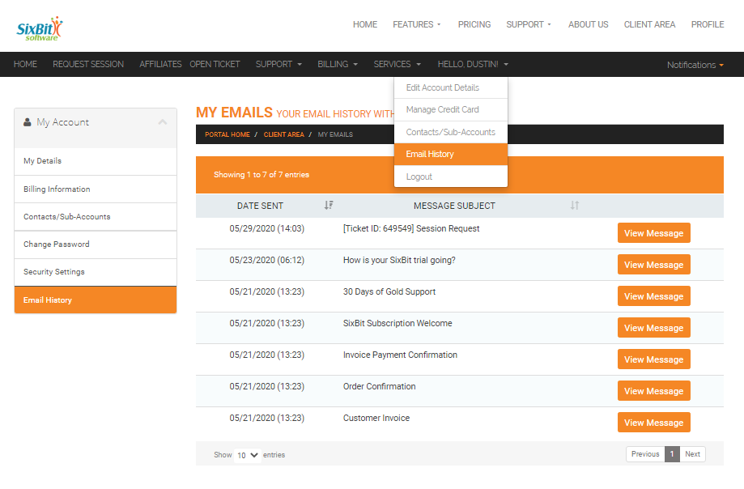
Task: Open Pricing page in top navigation
Action: click(x=474, y=24)
